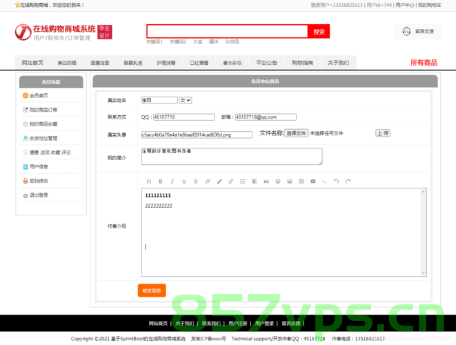Toggle underline formatting in the editor
Screen dimensions: 456x345
184,181
